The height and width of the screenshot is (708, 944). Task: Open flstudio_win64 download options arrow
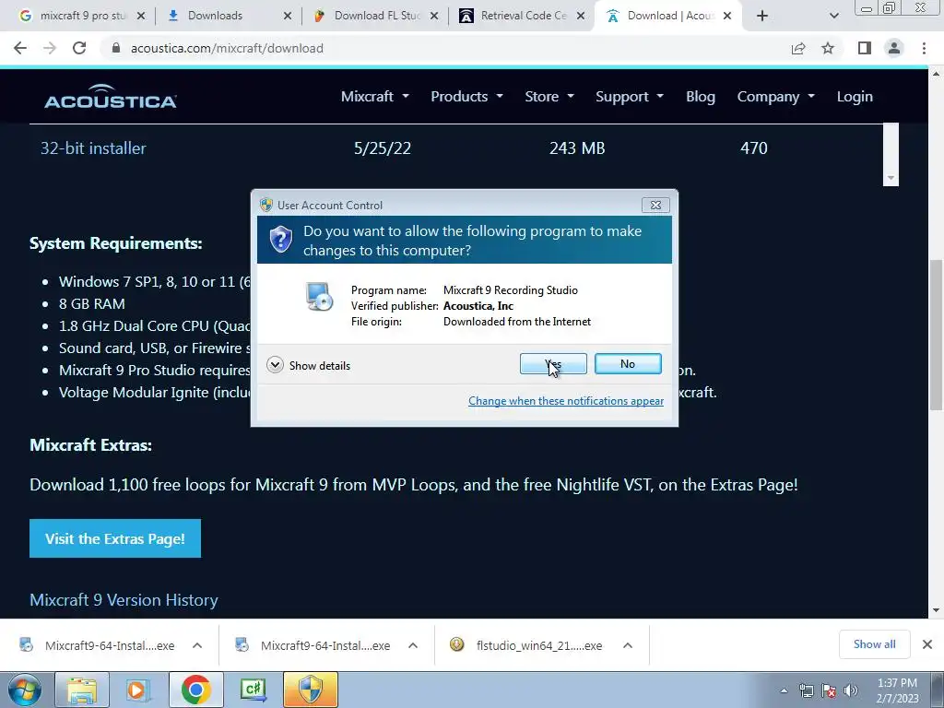click(x=627, y=645)
